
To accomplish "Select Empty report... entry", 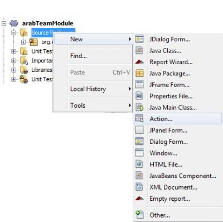I will tap(178, 199).
